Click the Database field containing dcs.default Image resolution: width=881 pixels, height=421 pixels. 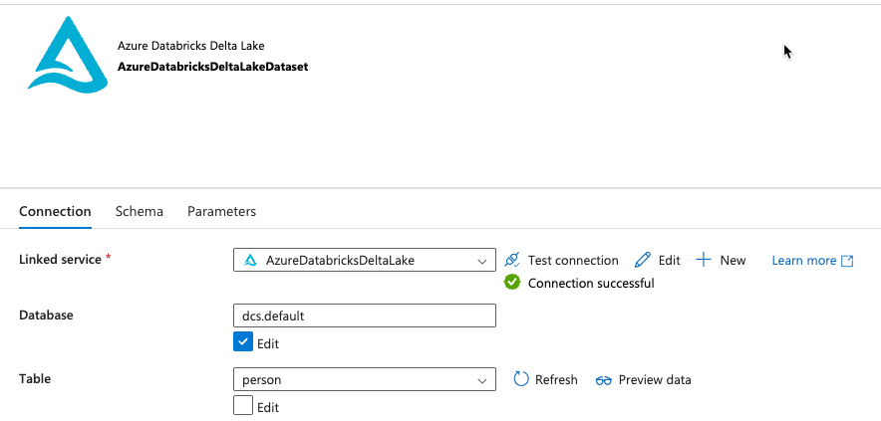coord(364,316)
